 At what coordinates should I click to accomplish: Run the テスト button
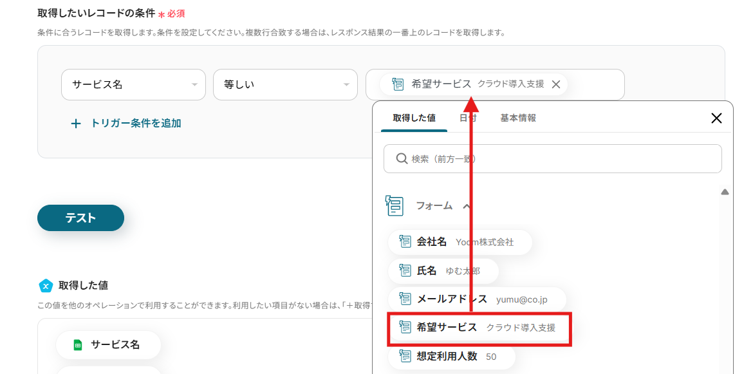coord(80,218)
